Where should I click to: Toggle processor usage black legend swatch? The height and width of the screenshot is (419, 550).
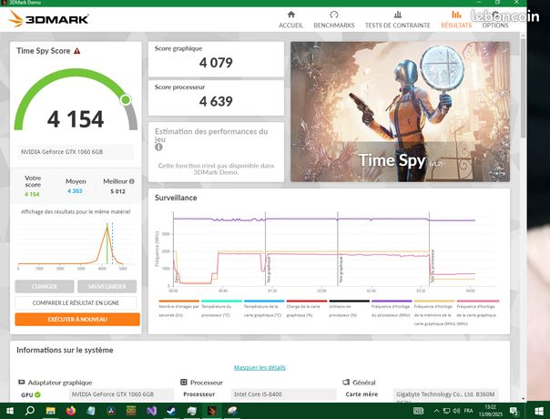coord(350,301)
